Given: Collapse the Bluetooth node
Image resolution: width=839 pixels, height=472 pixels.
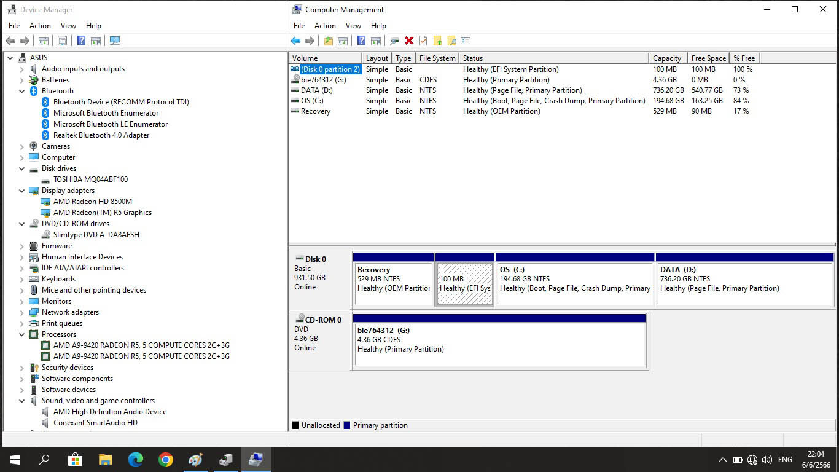Looking at the screenshot, I should pos(22,91).
